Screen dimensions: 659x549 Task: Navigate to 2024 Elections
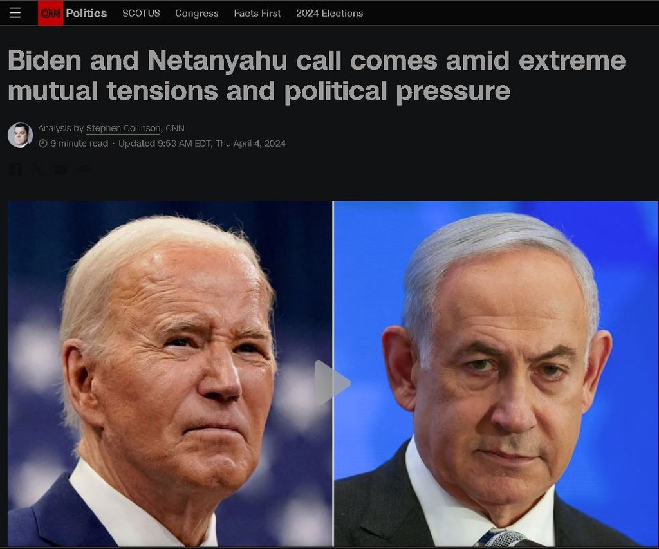pos(329,13)
